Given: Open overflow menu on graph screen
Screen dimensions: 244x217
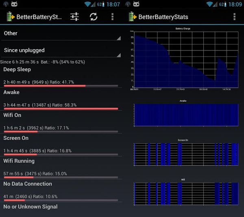Looking at the screenshot, I should click(x=235, y=17).
